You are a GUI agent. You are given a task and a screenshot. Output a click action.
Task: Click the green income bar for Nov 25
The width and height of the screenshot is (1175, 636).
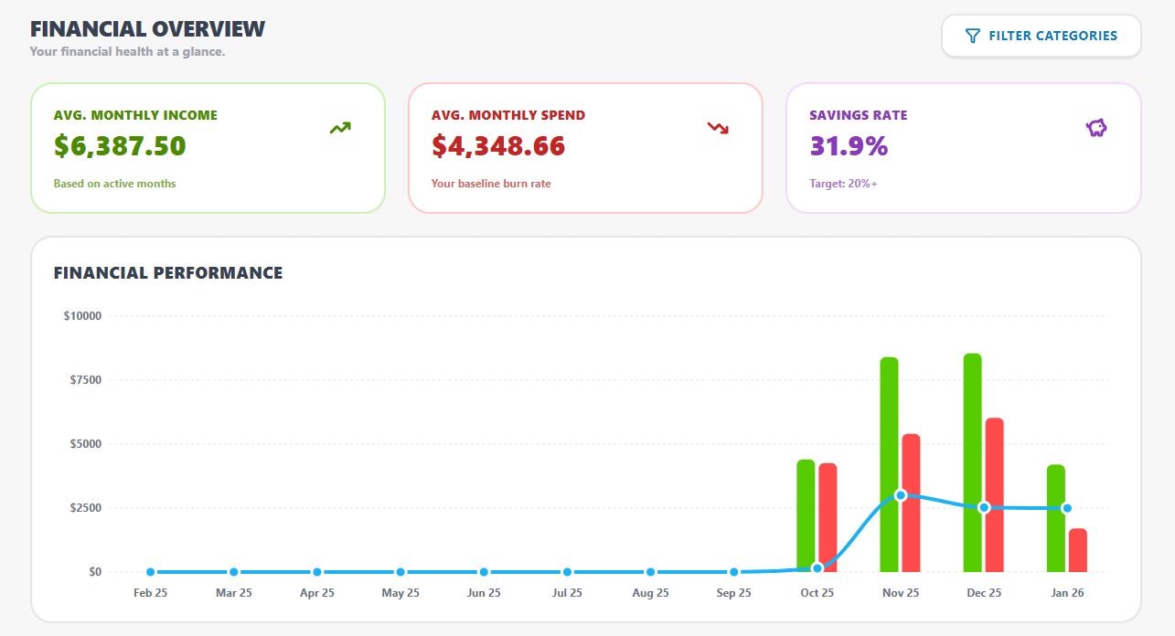pyautogui.click(x=886, y=457)
